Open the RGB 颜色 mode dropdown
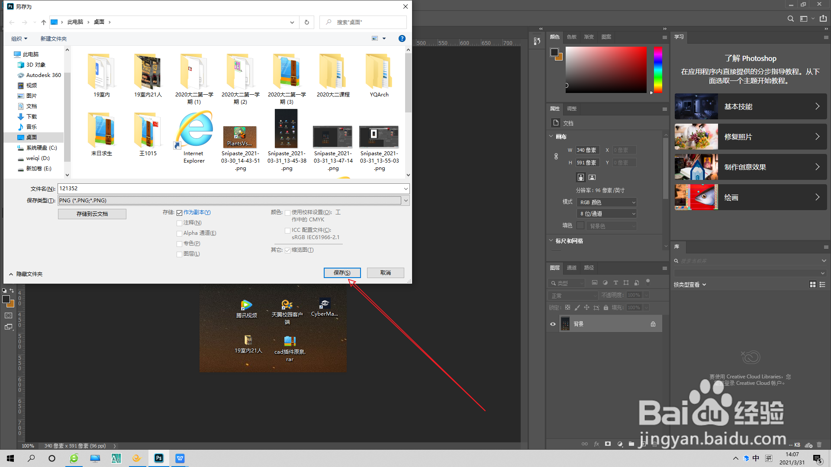Image resolution: width=831 pixels, height=467 pixels. tap(607, 202)
